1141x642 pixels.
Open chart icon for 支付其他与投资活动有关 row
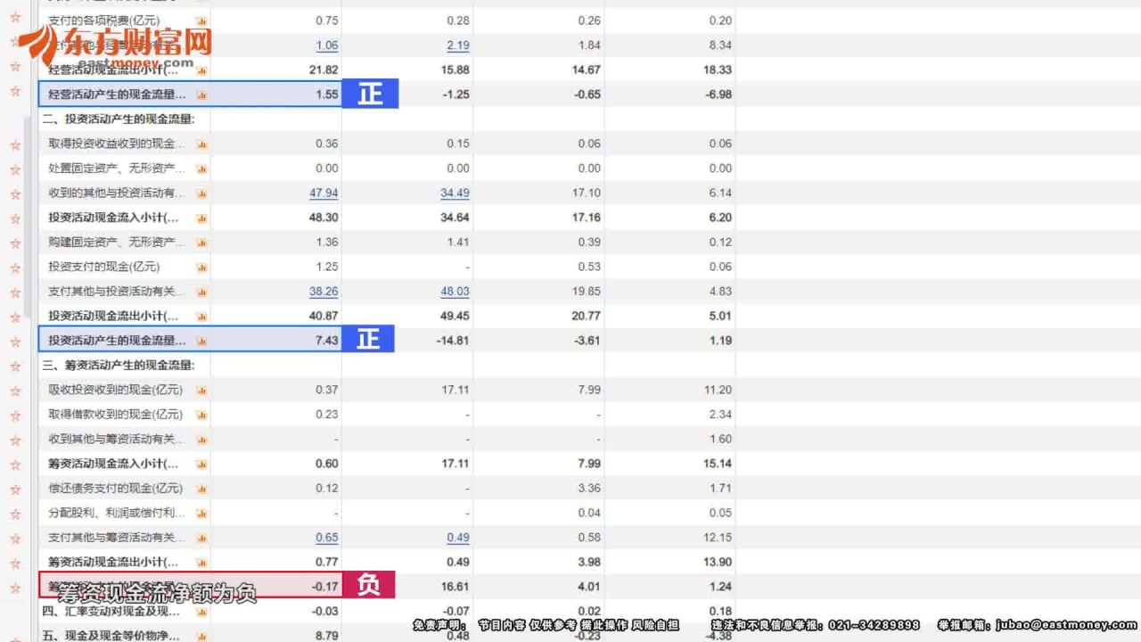click(x=201, y=292)
